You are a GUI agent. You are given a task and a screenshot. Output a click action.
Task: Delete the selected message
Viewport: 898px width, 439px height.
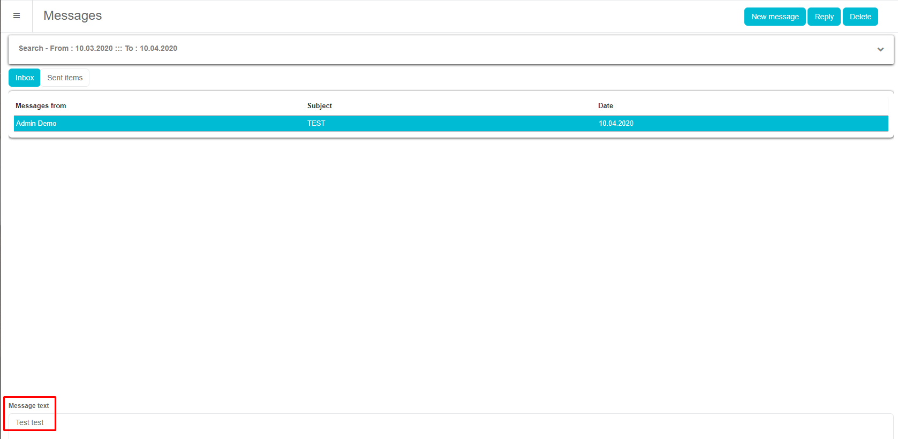[860, 17]
